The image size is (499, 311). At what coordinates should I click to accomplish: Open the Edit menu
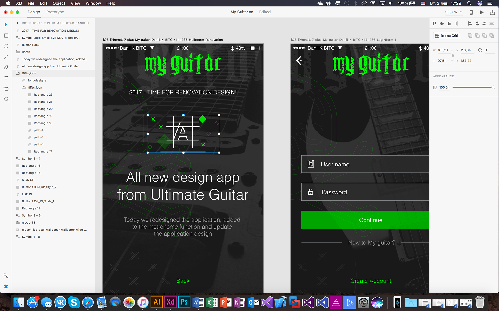(43, 3)
